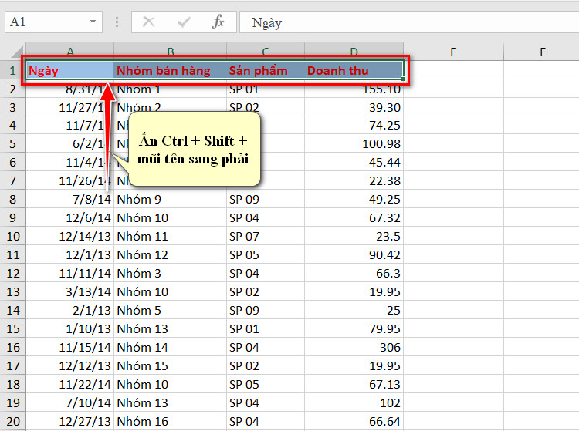Select the cell with date 7/10/14
This screenshot has height=431, width=579.
click(x=69, y=402)
